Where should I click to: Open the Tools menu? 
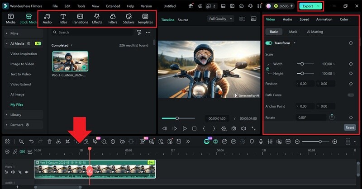[81, 6]
